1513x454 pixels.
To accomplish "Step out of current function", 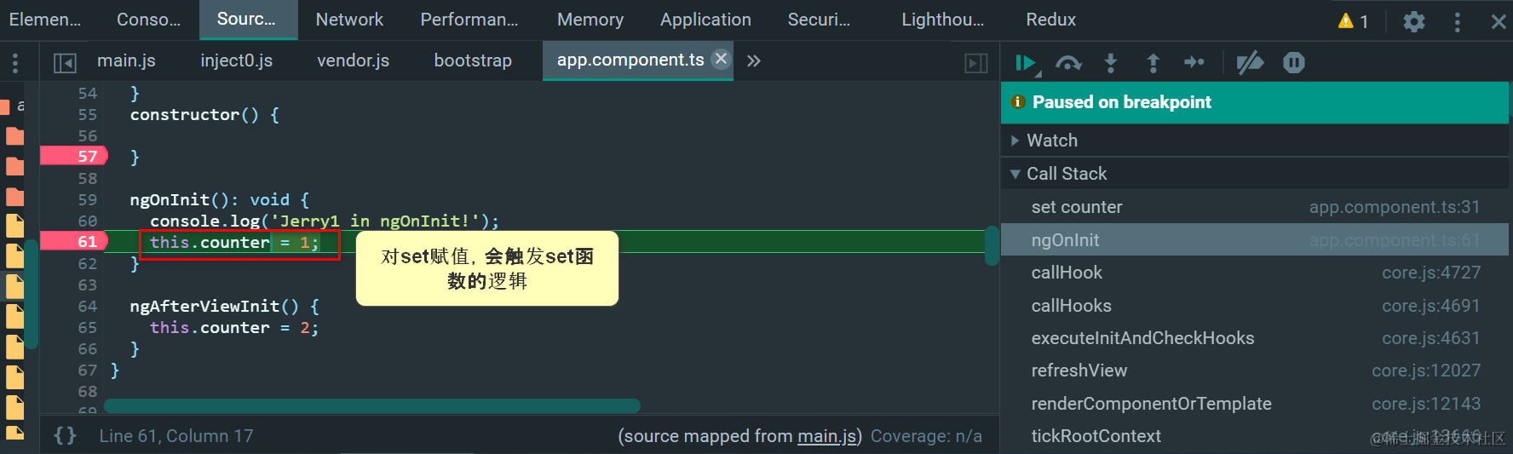I will (1153, 62).
